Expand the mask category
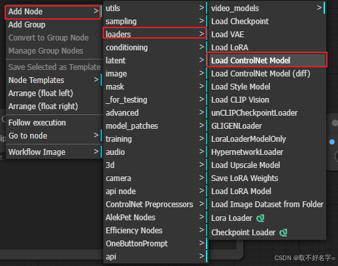 (156, 87)
